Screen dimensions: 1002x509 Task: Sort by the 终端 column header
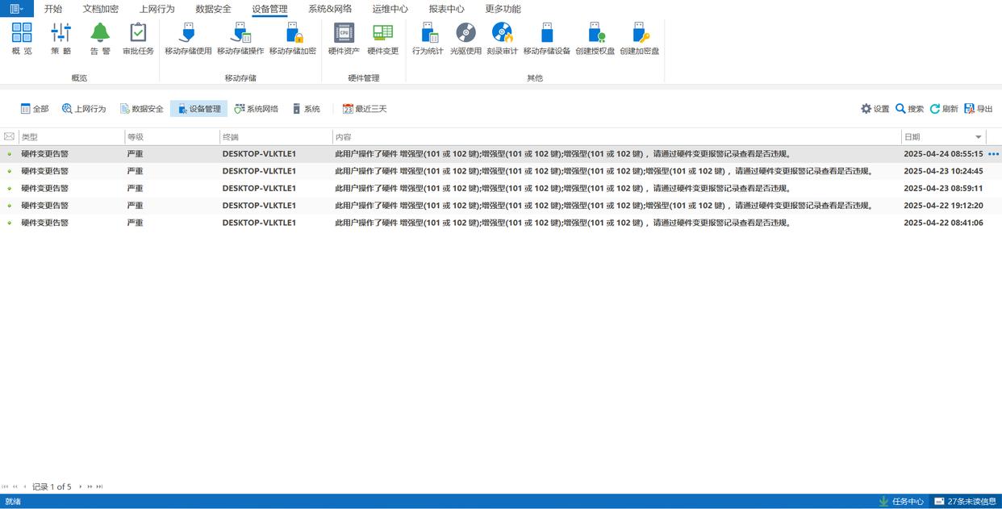tap(276, 137)
